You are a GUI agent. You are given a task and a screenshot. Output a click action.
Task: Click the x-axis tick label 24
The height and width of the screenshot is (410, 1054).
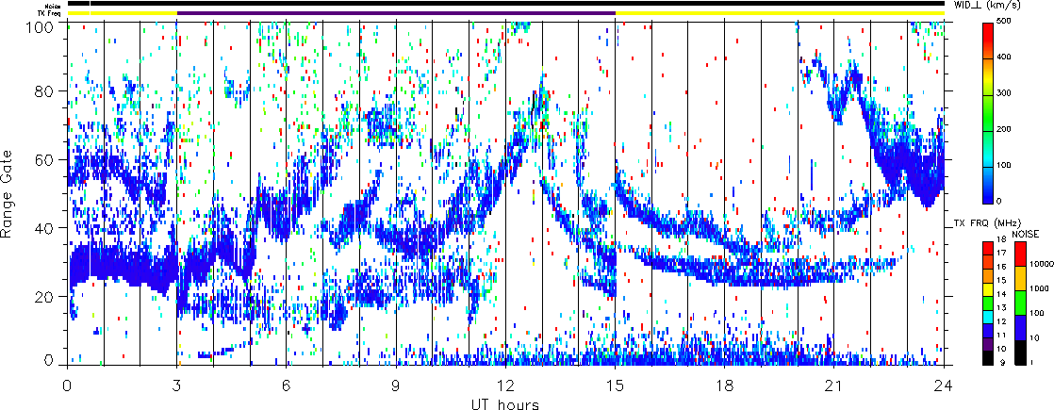click(944, 385)
